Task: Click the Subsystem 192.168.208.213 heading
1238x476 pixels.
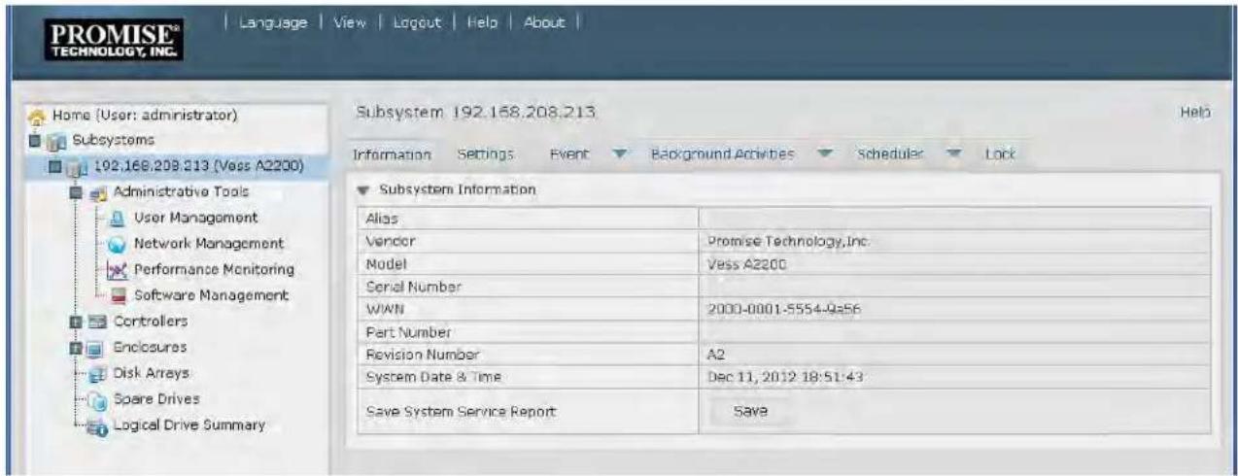Action: coord(475,114)
